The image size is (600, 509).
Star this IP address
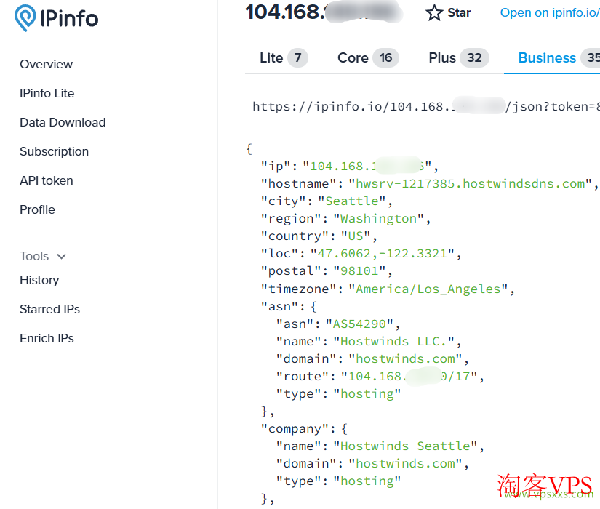click(448, 13)
